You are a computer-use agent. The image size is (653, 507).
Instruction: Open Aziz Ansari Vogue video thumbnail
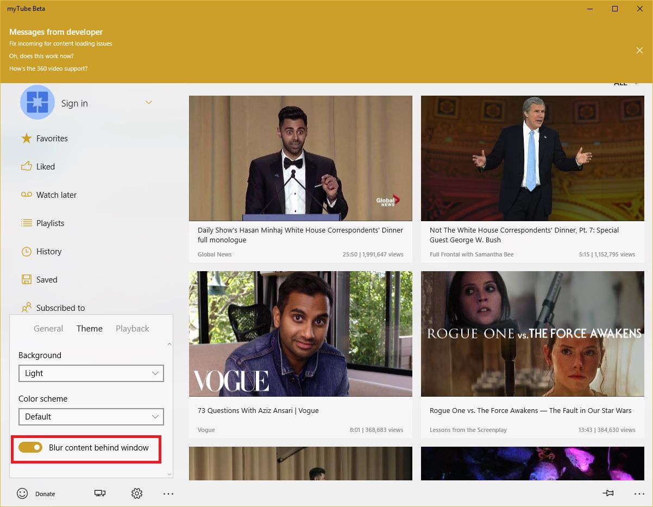300,334
